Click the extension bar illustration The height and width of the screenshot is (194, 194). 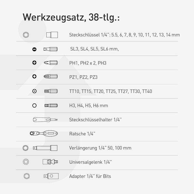pos(45,148)
